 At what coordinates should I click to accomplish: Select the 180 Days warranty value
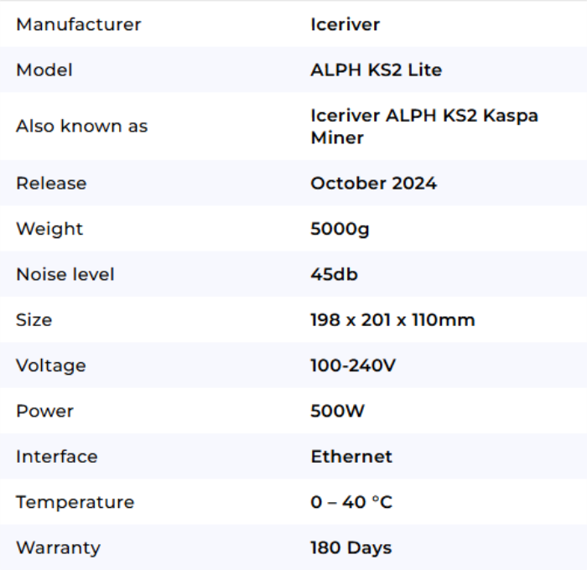coord(351,547)
